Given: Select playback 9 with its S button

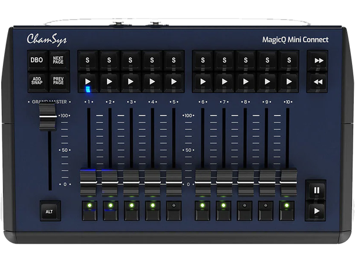Looking at the screenshot, I should (267, 61).
